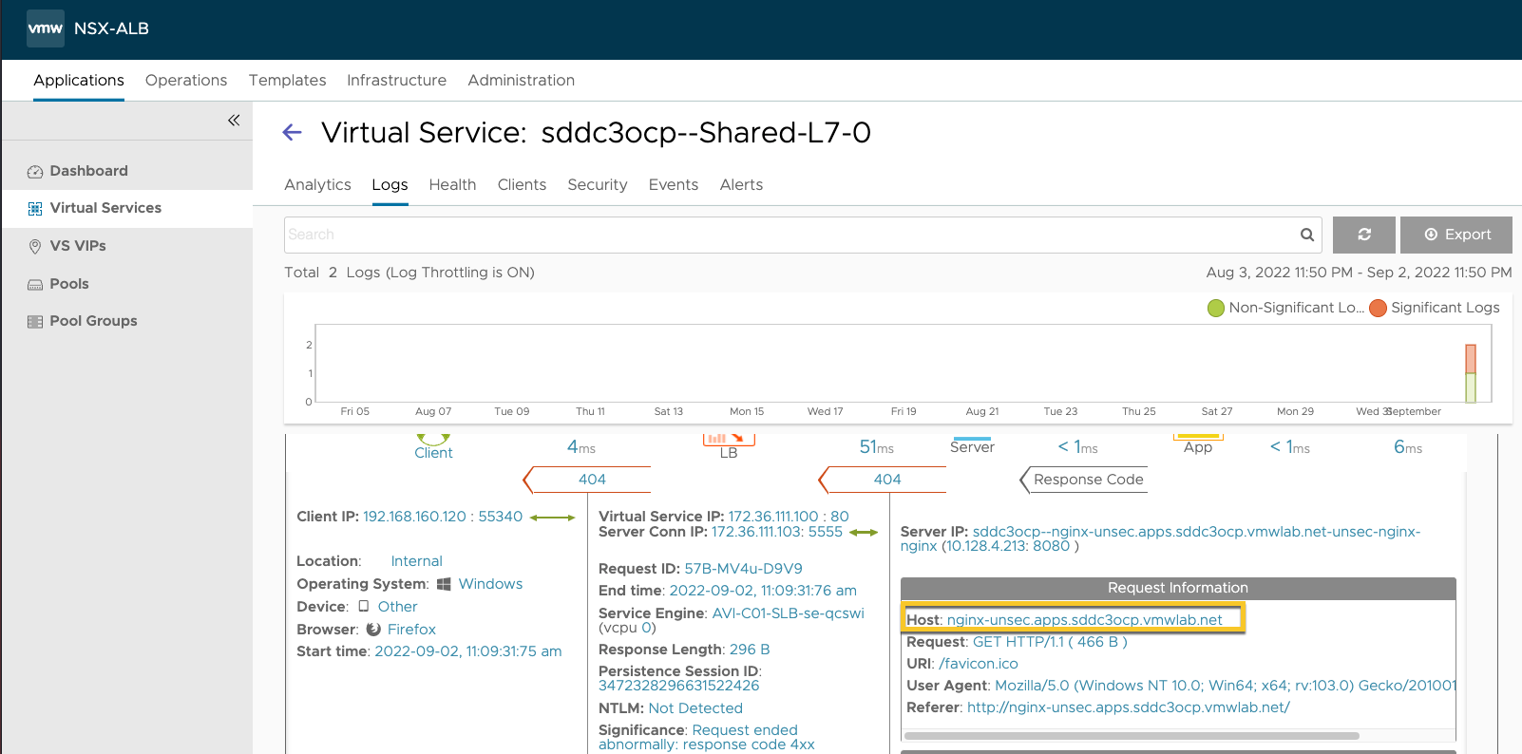Click the User Agent Mozilla value

click(1225, 686)
